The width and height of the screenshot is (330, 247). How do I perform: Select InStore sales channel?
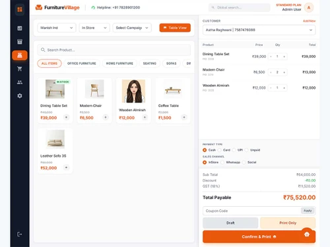[205, 162]
